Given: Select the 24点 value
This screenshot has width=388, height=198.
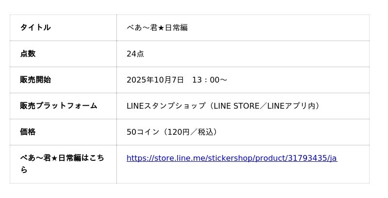Looking at the screenshot, I should pyautogui.click(x=135, y=54).
